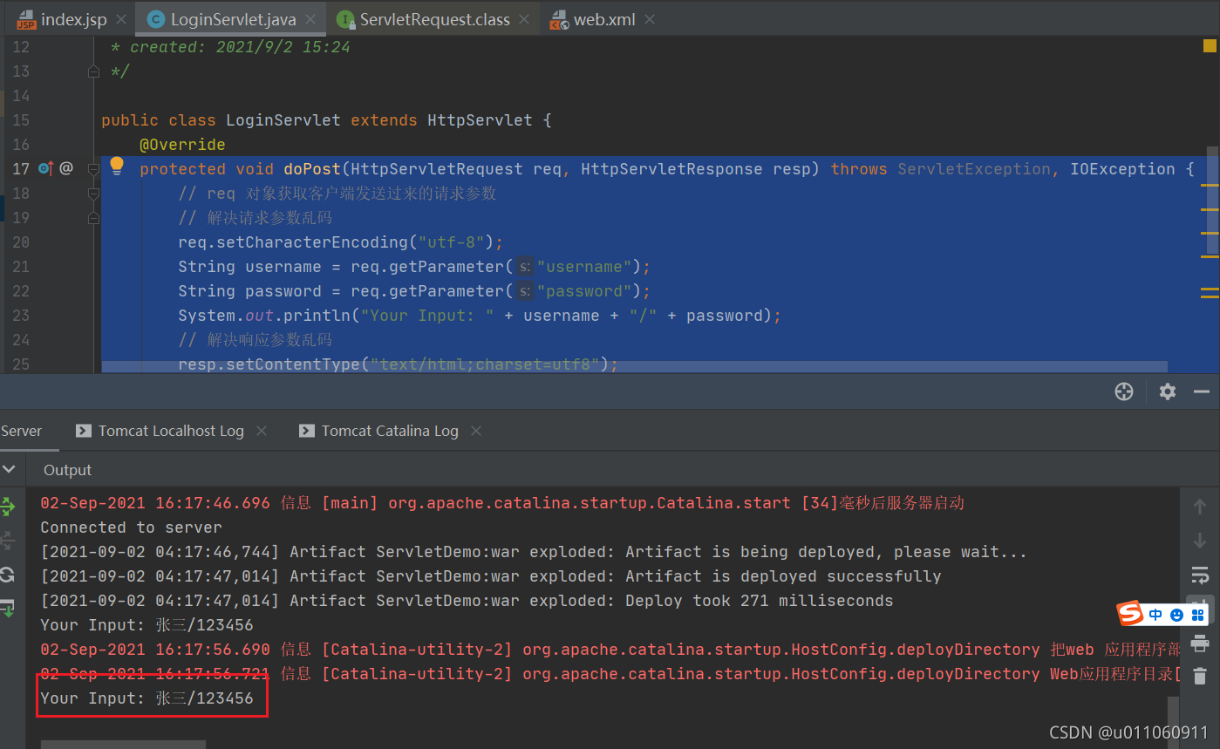Screen dimensions: 1220x749
Task: Click the override gutter marker on line 17
Action: [45, 168]
